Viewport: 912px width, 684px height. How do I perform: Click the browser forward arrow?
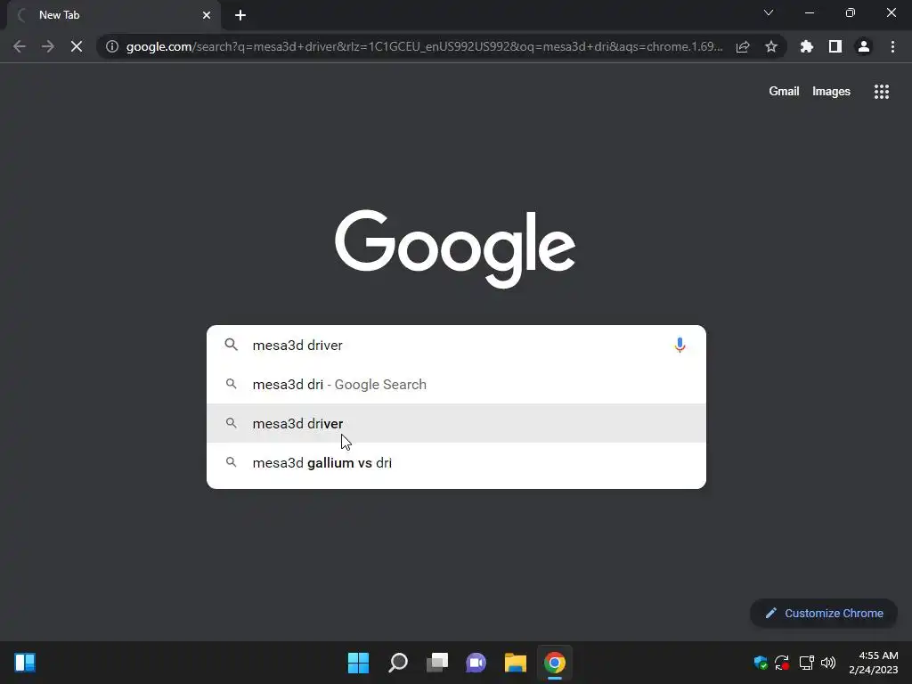(48, 46)
